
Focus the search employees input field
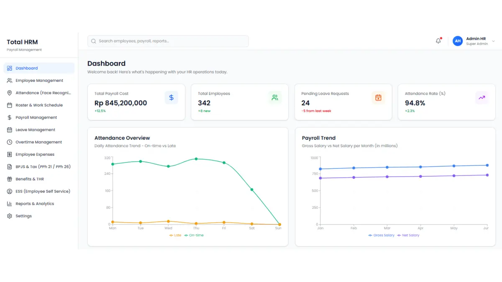(x=172, y=41)
